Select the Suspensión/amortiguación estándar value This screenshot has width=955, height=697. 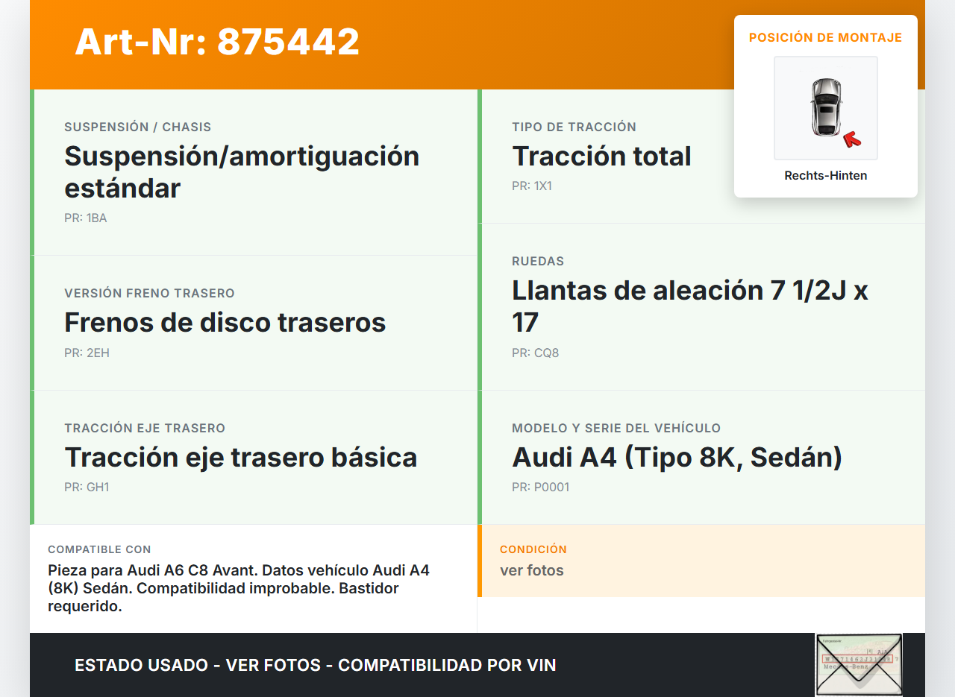(x=242, y=172)
